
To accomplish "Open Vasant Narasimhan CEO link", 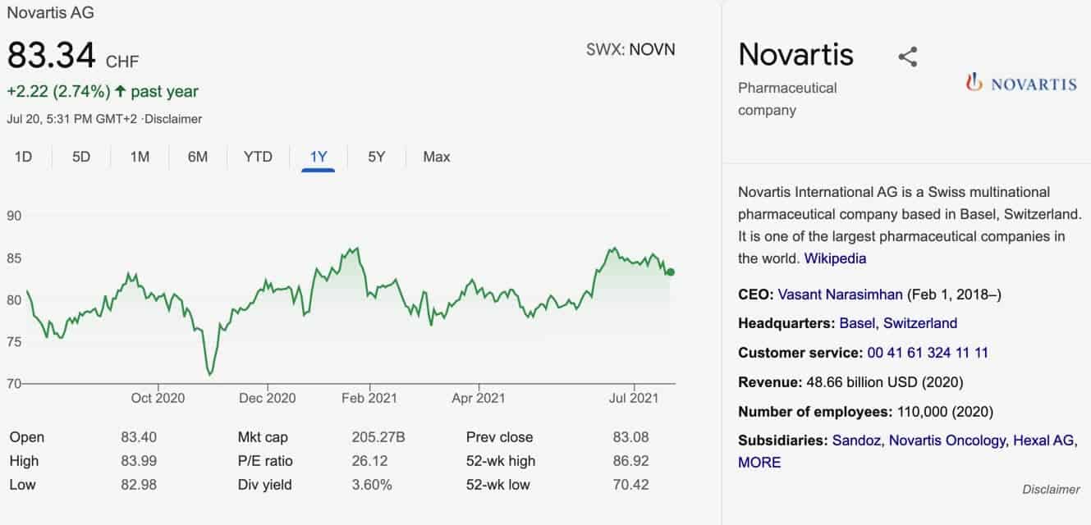I will click(x=841, y=294).
